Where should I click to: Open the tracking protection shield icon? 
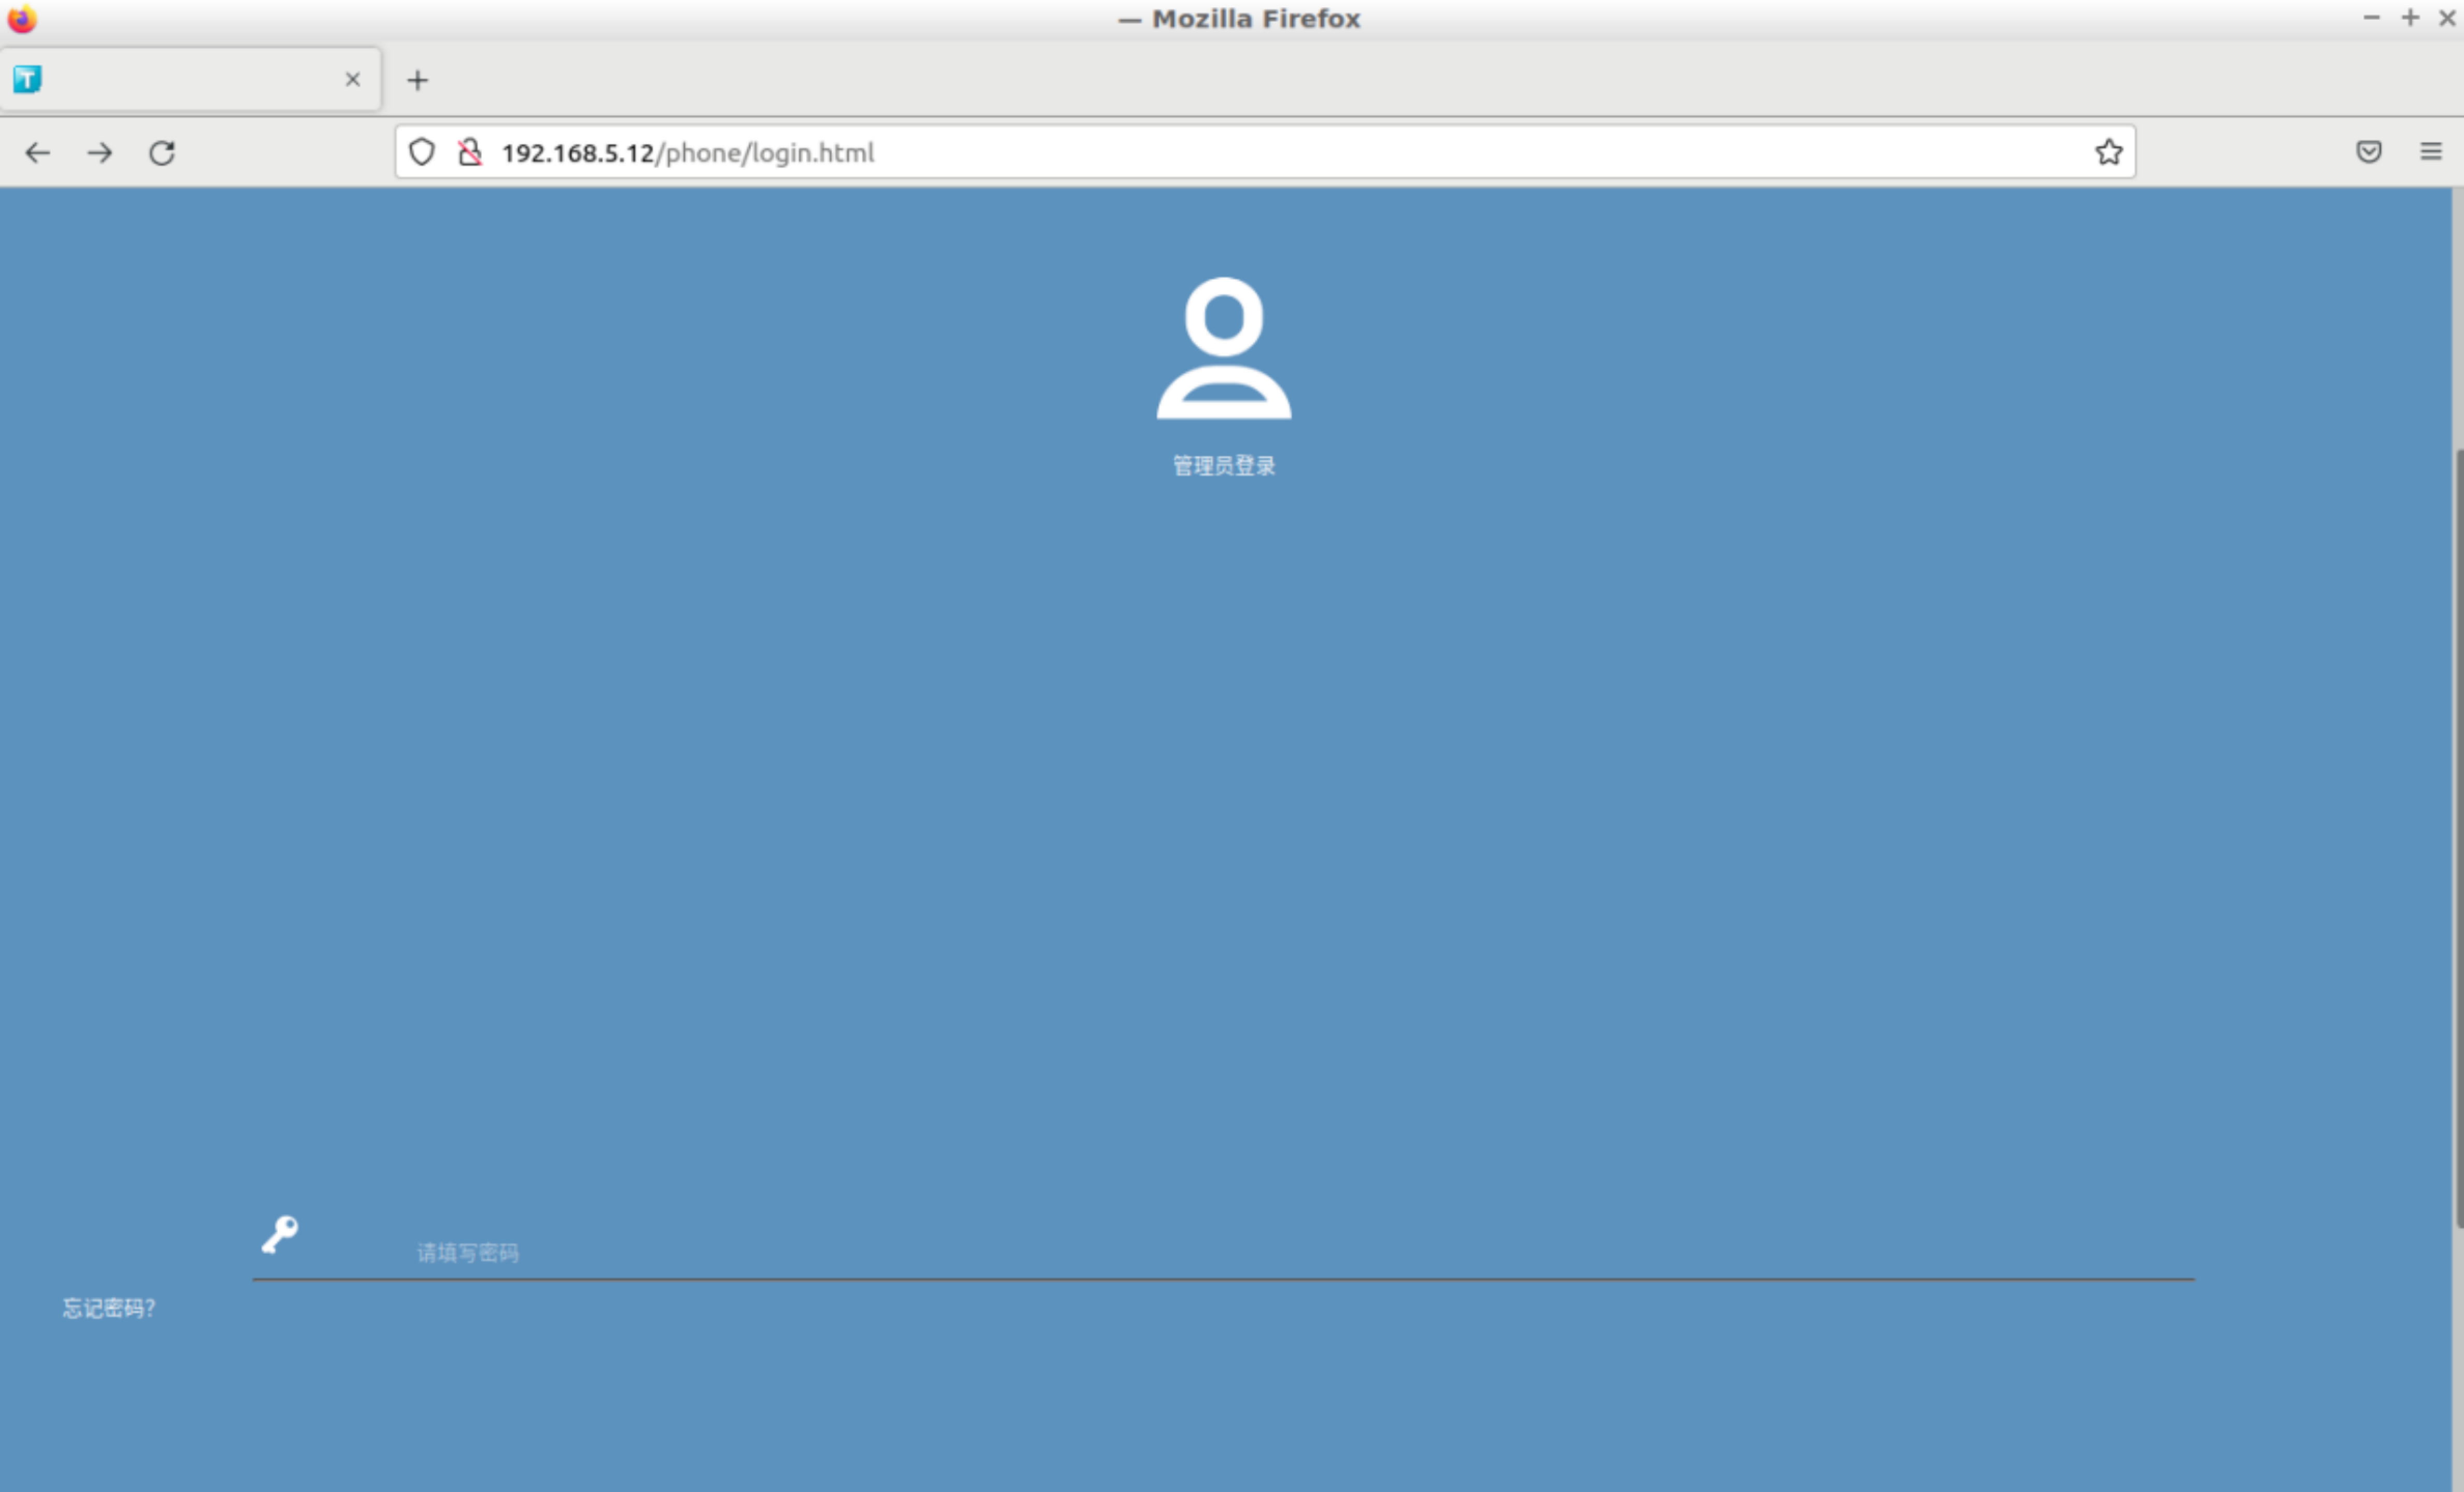coord(422,152)
